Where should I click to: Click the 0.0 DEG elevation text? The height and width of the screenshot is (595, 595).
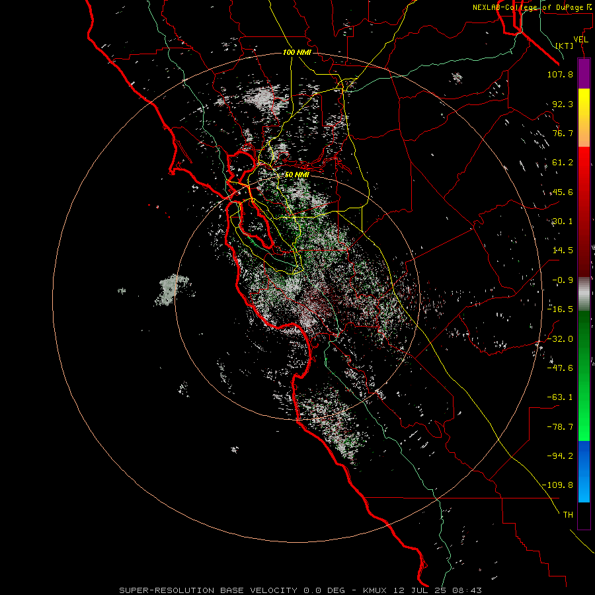[324, 590]
